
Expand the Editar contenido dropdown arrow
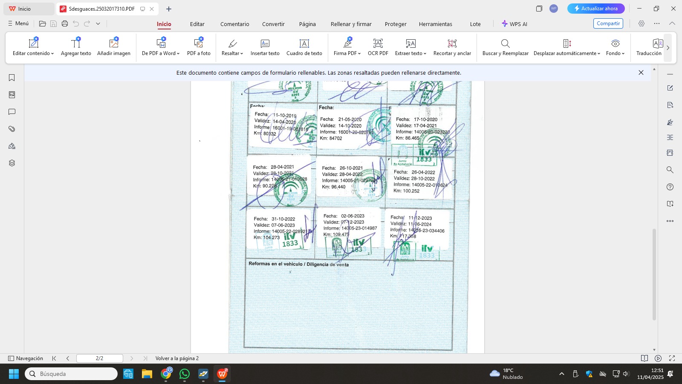point(52,54)
